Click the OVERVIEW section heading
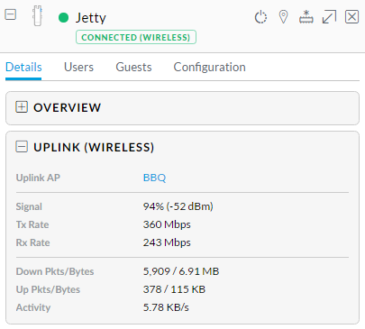 68,107
